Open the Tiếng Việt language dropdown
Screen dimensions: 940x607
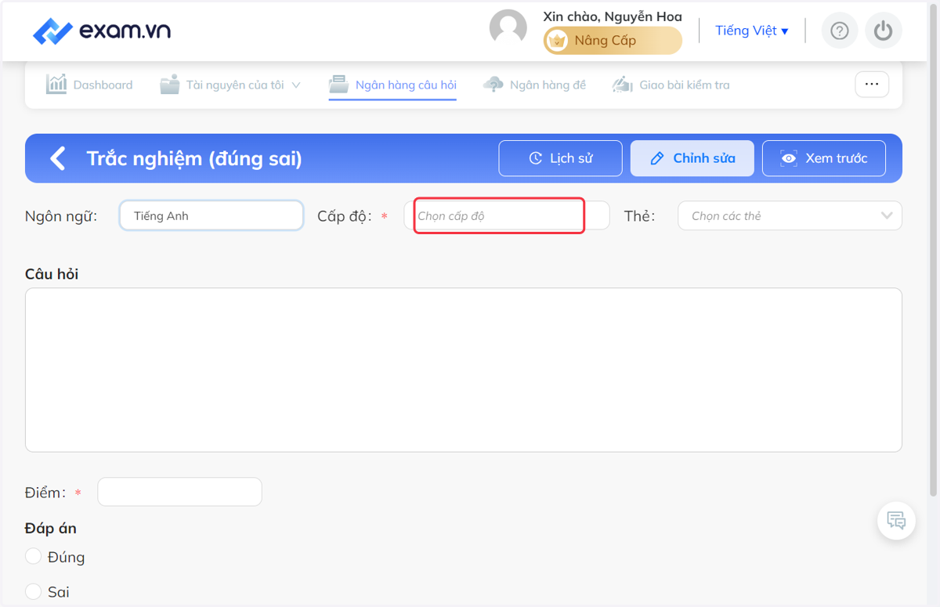pyautogui.click(x=752, y=31)
